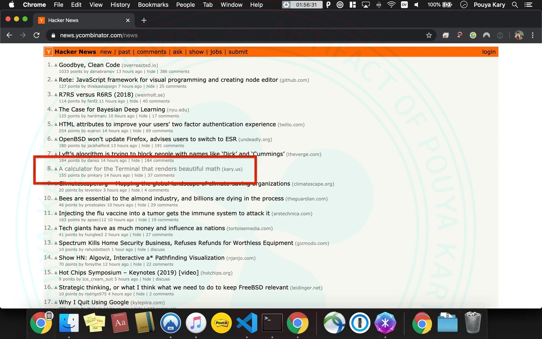Open Terminal from the Dock
542x339 pixels.
(x=272, y=322)
